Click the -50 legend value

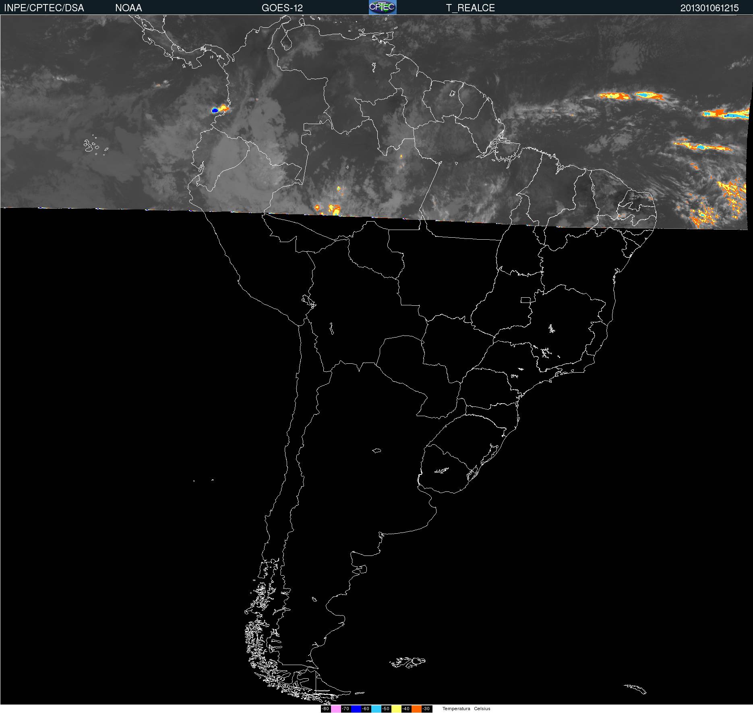[x=386, y=709]
